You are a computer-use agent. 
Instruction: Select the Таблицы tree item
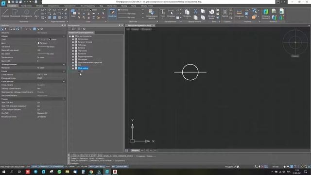pos(82,45)
